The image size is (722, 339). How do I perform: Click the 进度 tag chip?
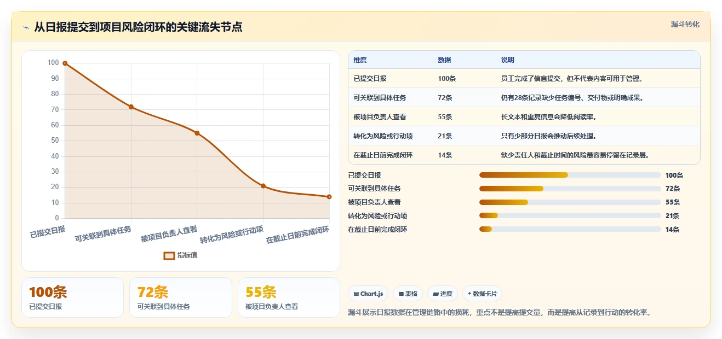tap(443, 294)
